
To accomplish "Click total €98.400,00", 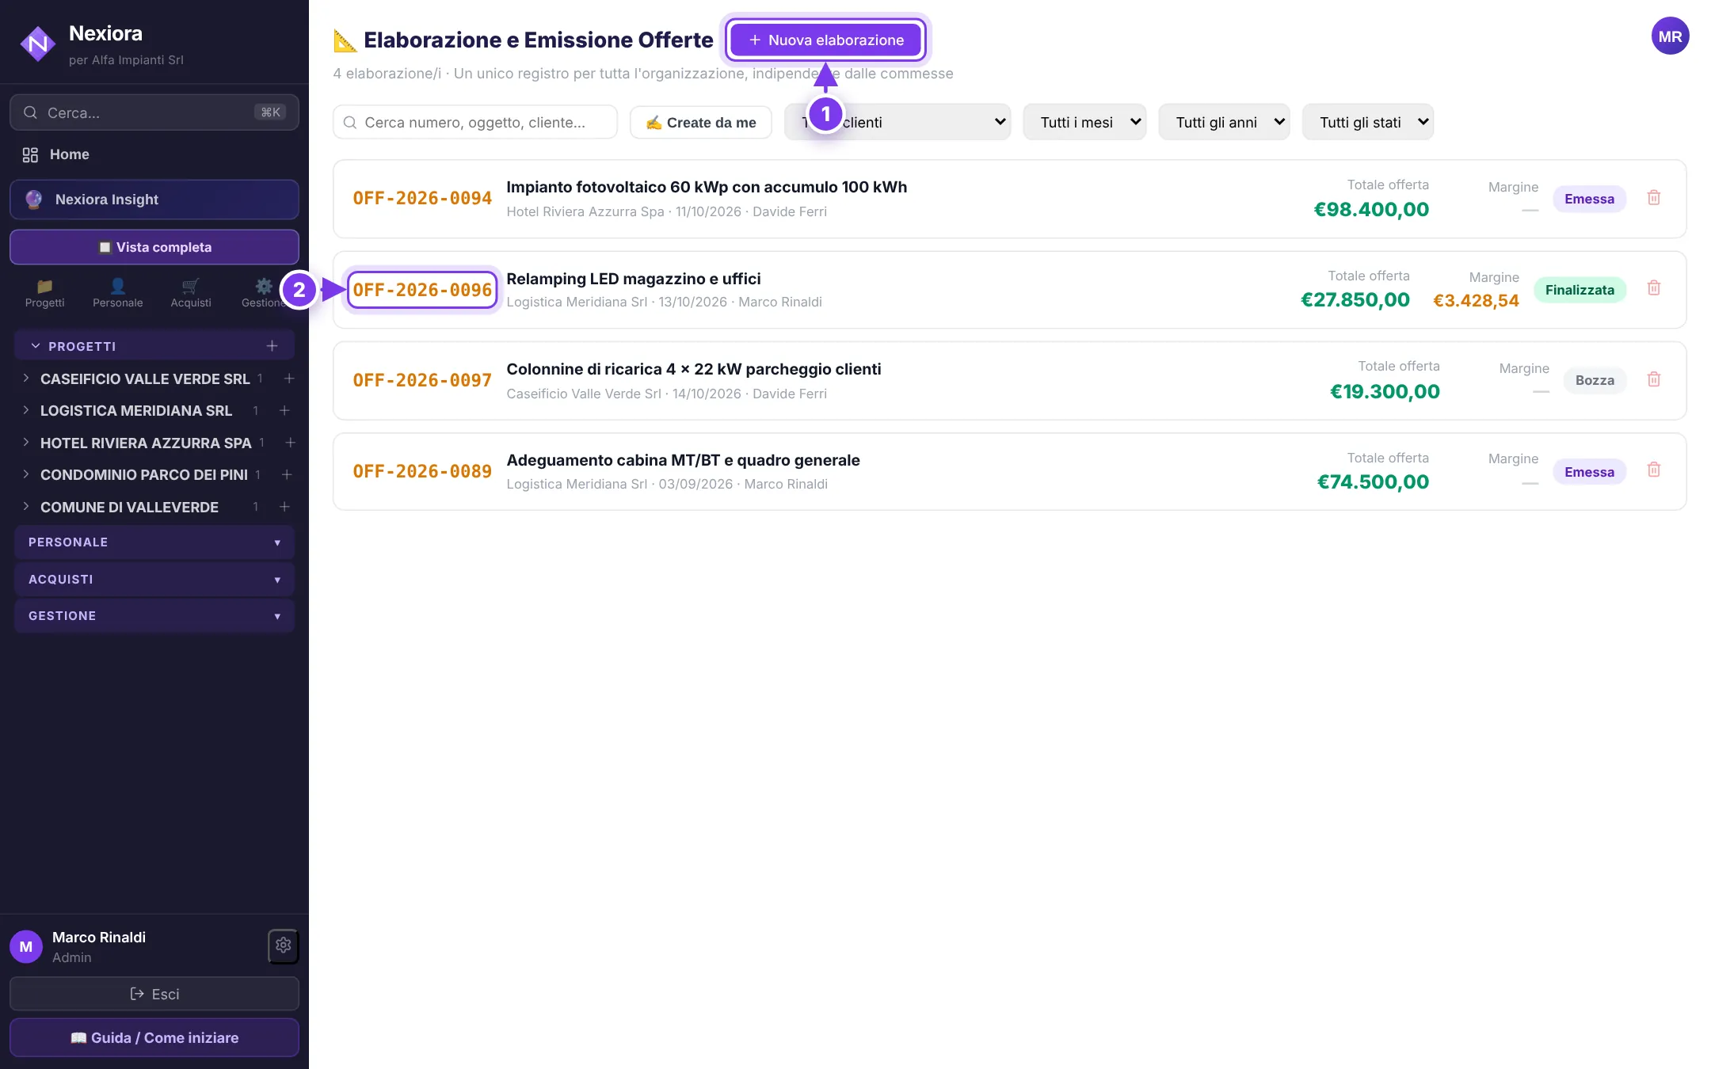I will 1371,210.
